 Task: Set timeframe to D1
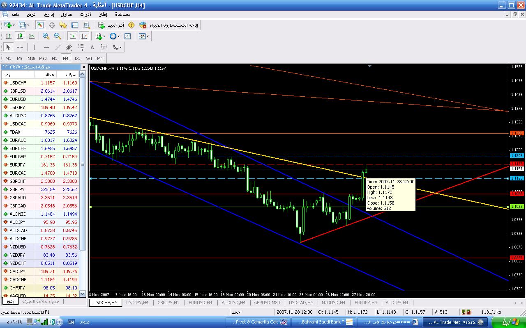click(77, 58)
